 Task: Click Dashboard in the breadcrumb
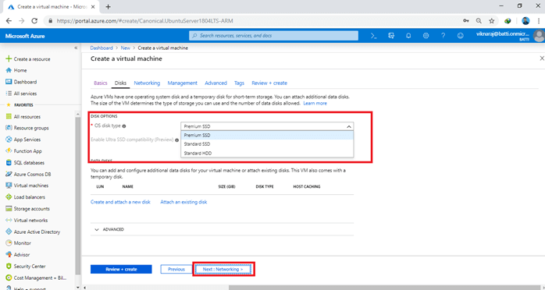(x=102, y=48)
